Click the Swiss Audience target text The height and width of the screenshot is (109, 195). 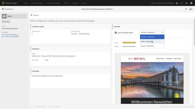tap(53, 56)
